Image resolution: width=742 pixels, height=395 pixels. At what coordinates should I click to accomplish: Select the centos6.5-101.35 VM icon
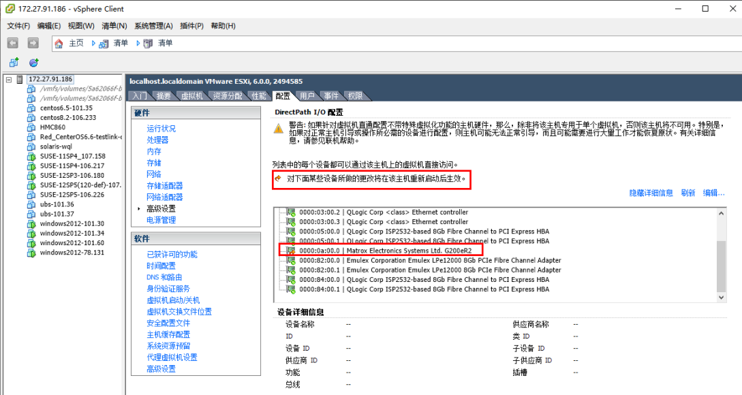pos(31,108)
